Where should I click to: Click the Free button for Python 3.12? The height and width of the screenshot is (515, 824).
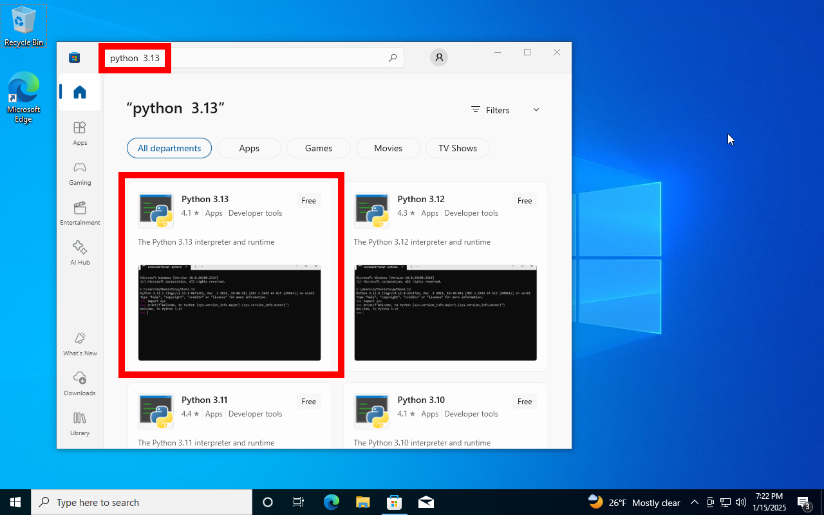[525, 201]
